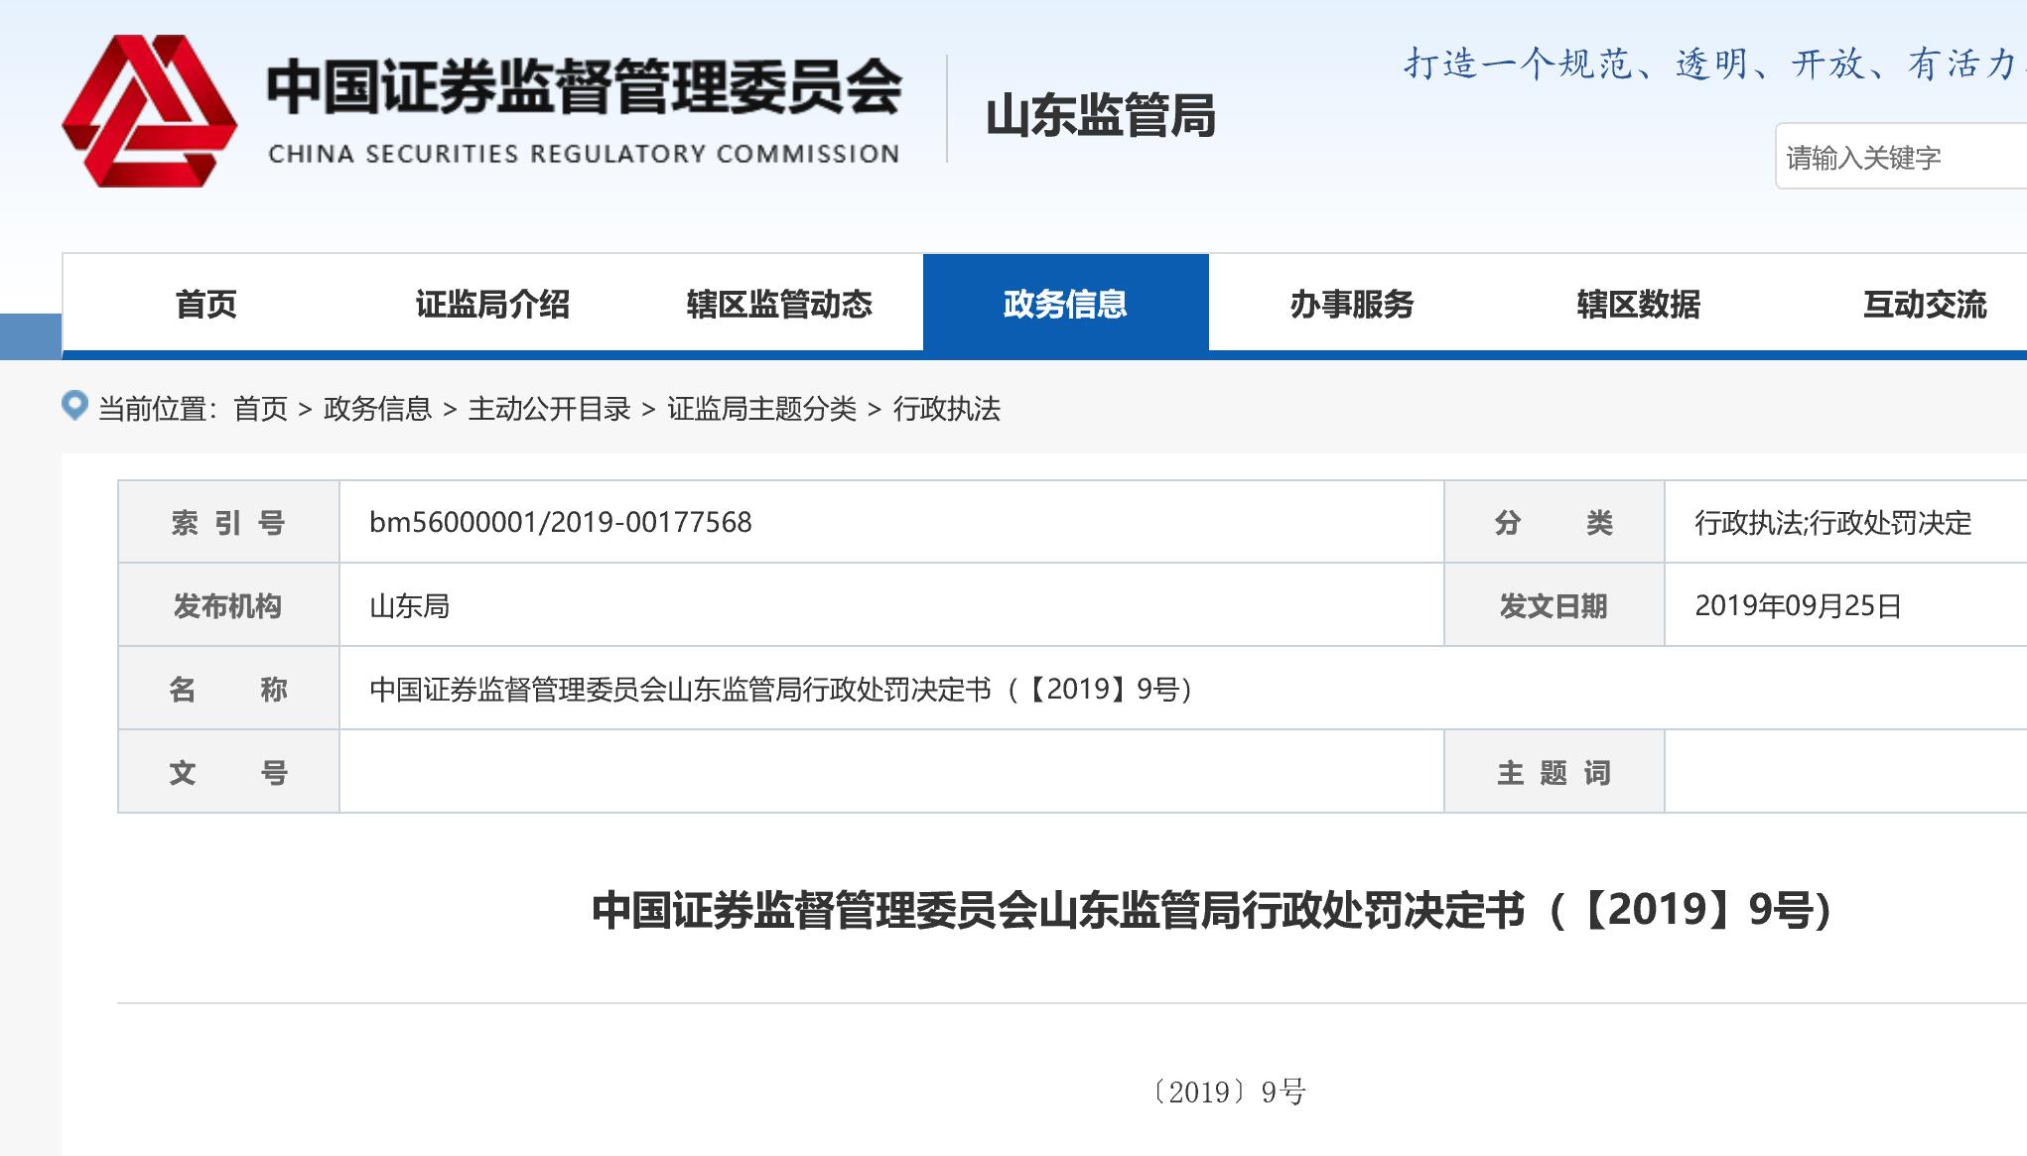This screenshot has height=1156, width=2027.
Task: Click the 文号 label cell
Action: click(x=228, y=772)
